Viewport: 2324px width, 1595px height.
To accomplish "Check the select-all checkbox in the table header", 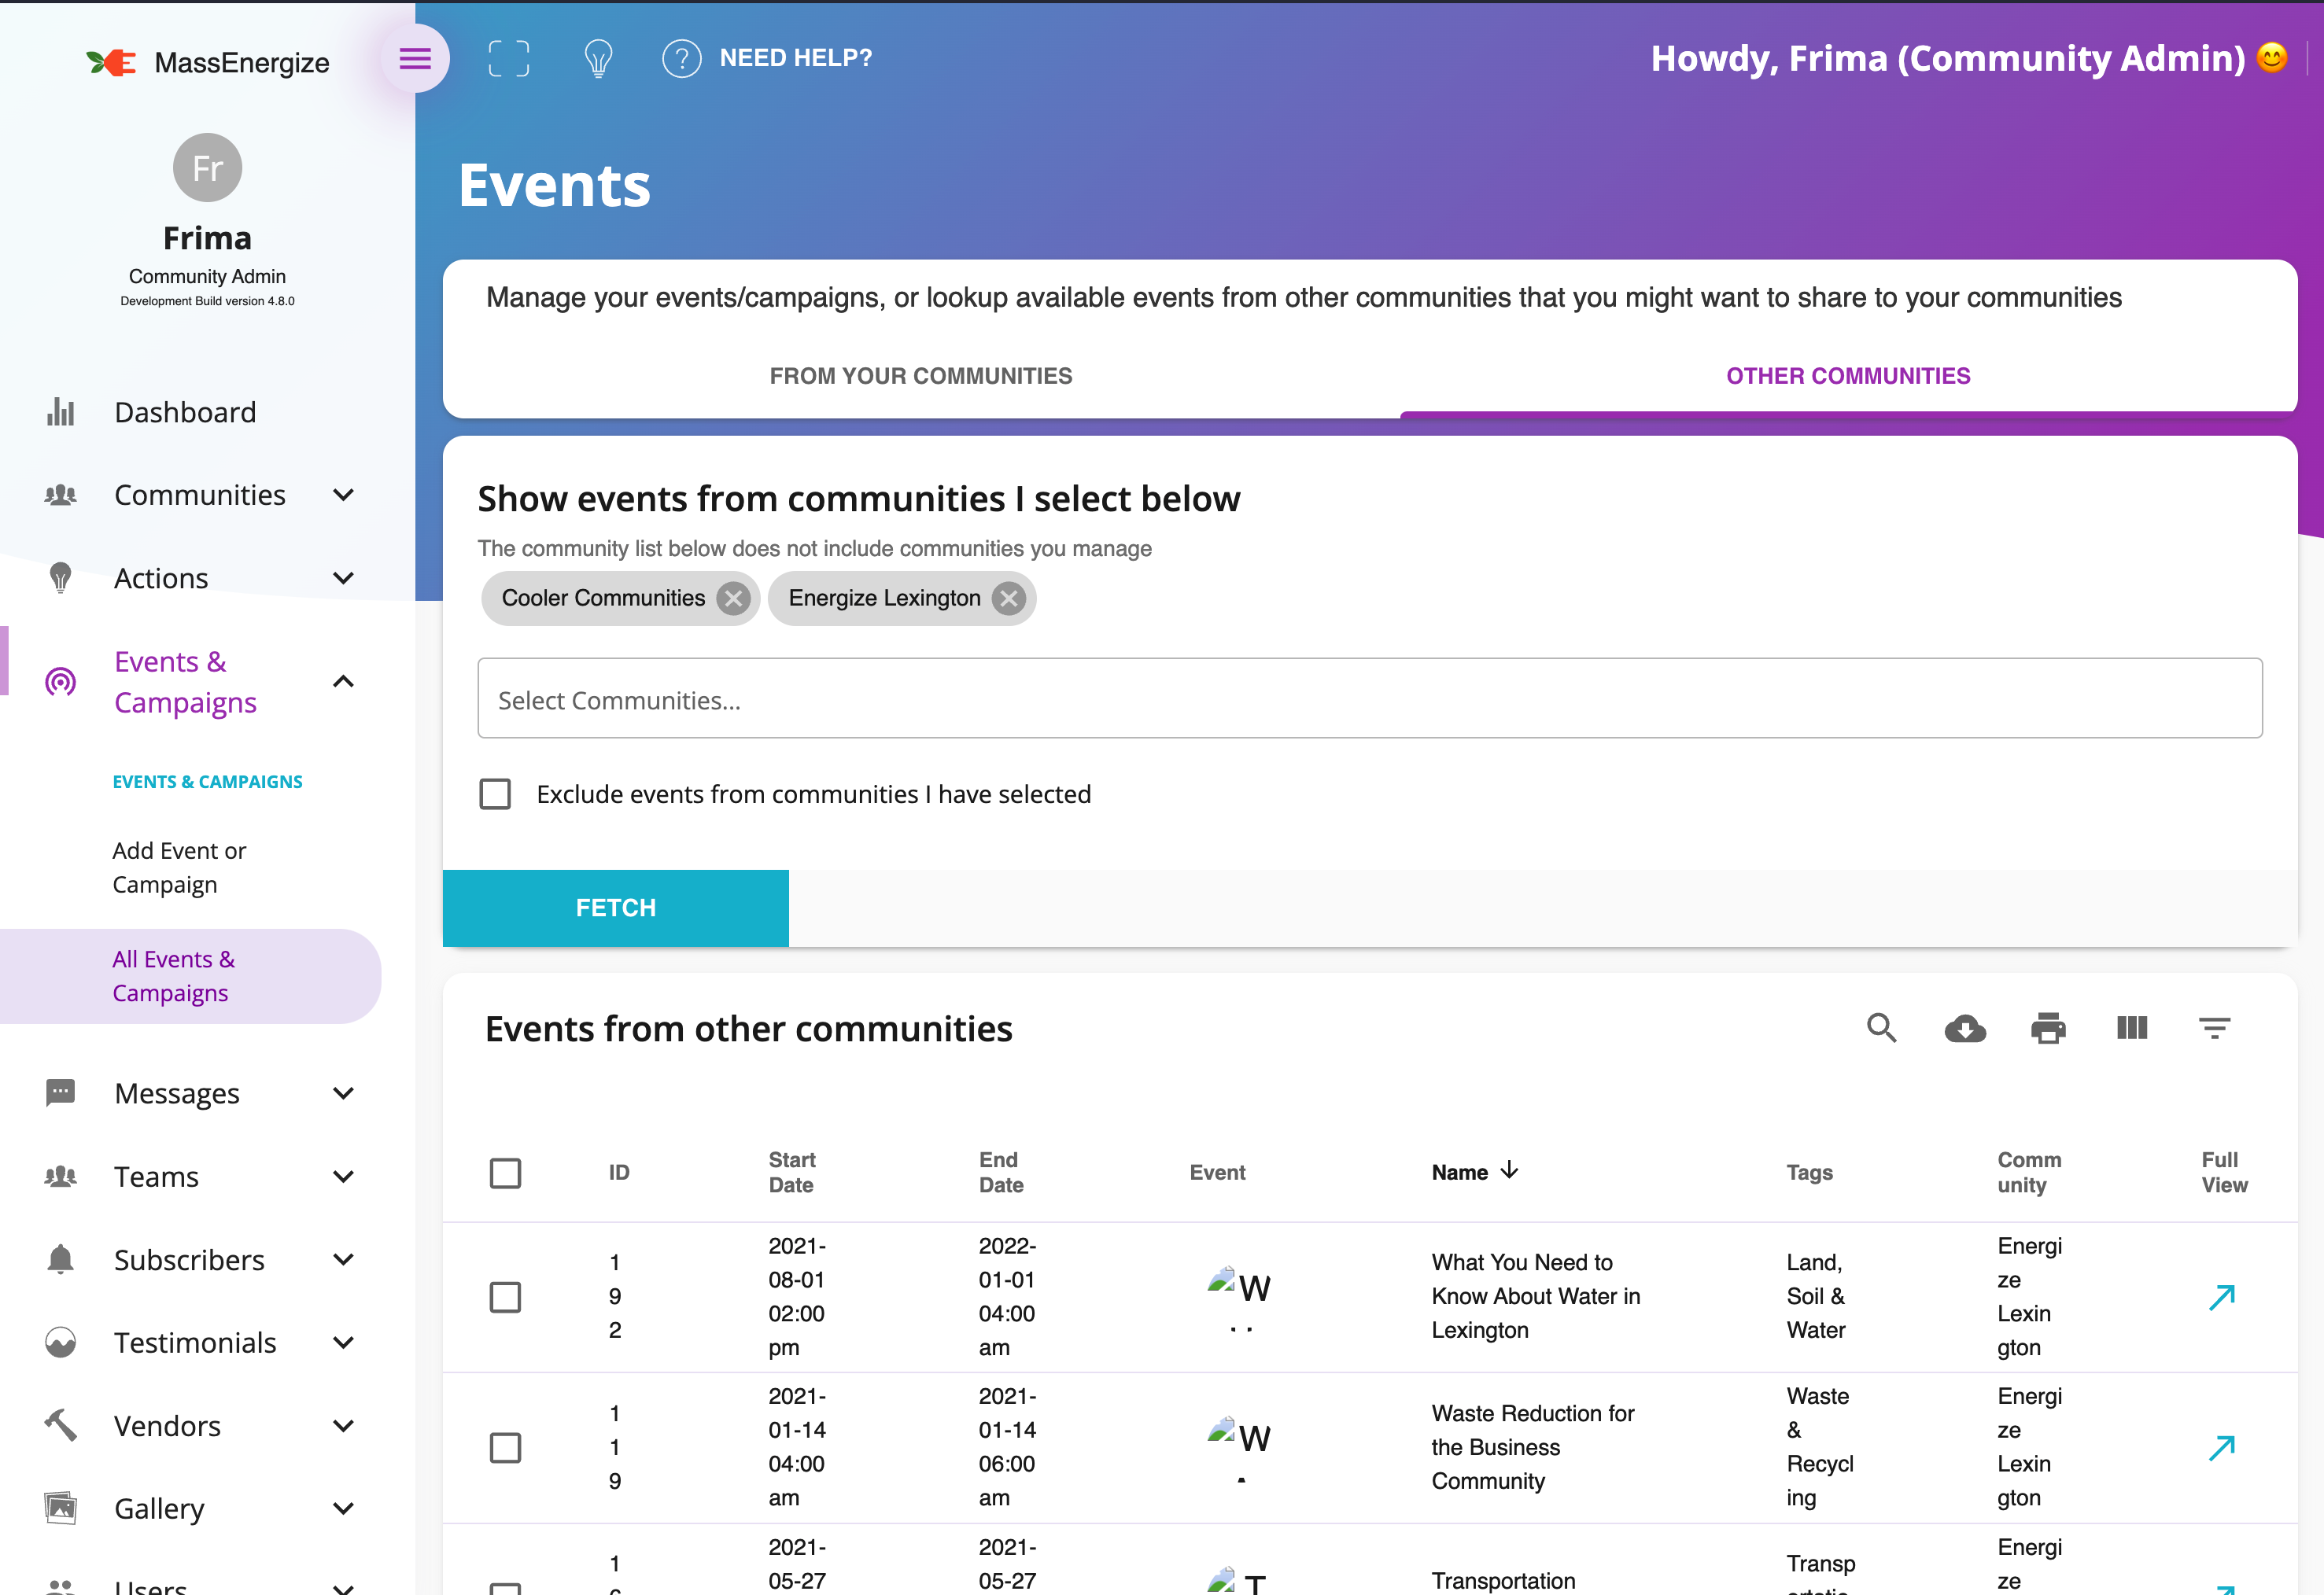I will point(506,1172).
